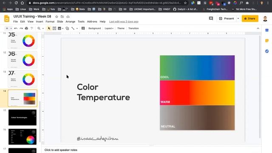The image size is (272, 153).
Task: Open the Format menu
Action: [50, 22]
